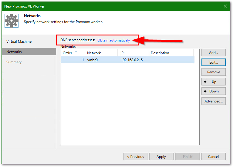Move the network up with the Up arrow
Viewport: 233px width, 167px height.
[213, 82]
